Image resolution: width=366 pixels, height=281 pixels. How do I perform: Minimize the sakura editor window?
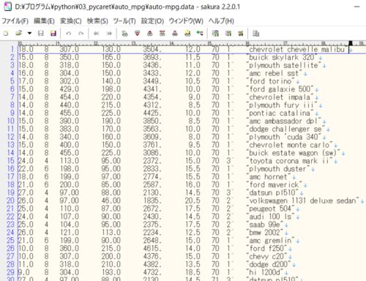tap(357, 7)
